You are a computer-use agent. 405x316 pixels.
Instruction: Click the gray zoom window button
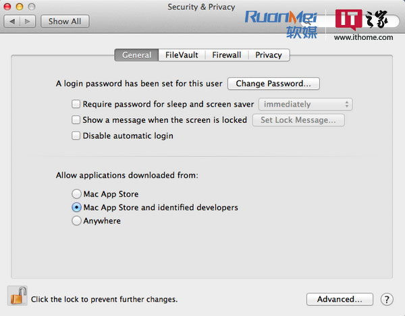pos(32,7)
